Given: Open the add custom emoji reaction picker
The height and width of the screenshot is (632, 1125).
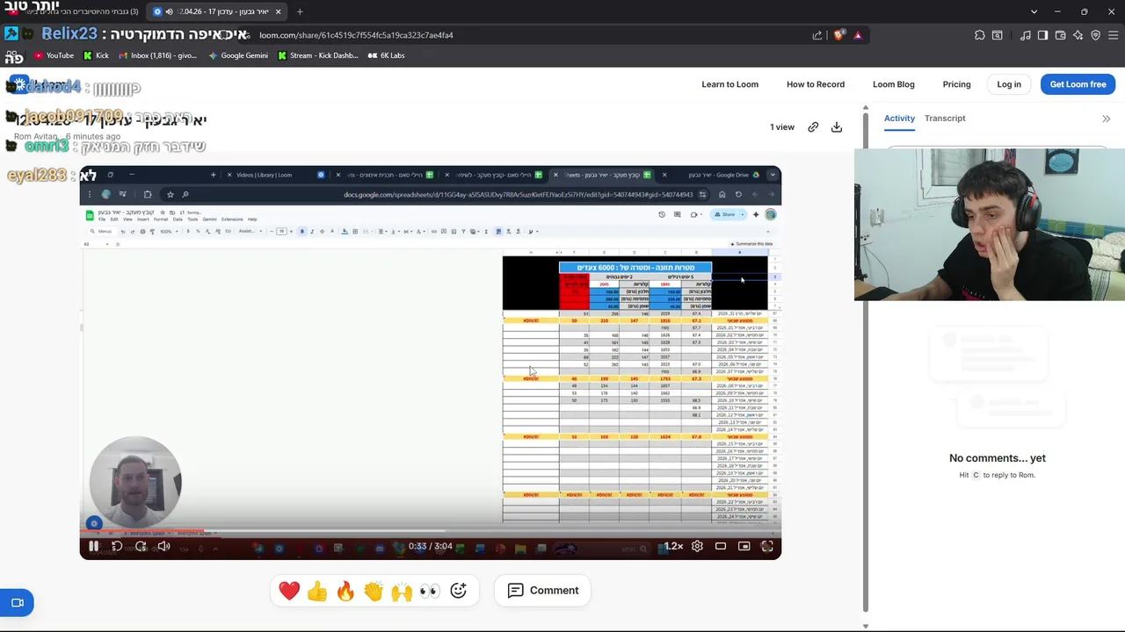Looking at the screenshot, I should point(458,591).
